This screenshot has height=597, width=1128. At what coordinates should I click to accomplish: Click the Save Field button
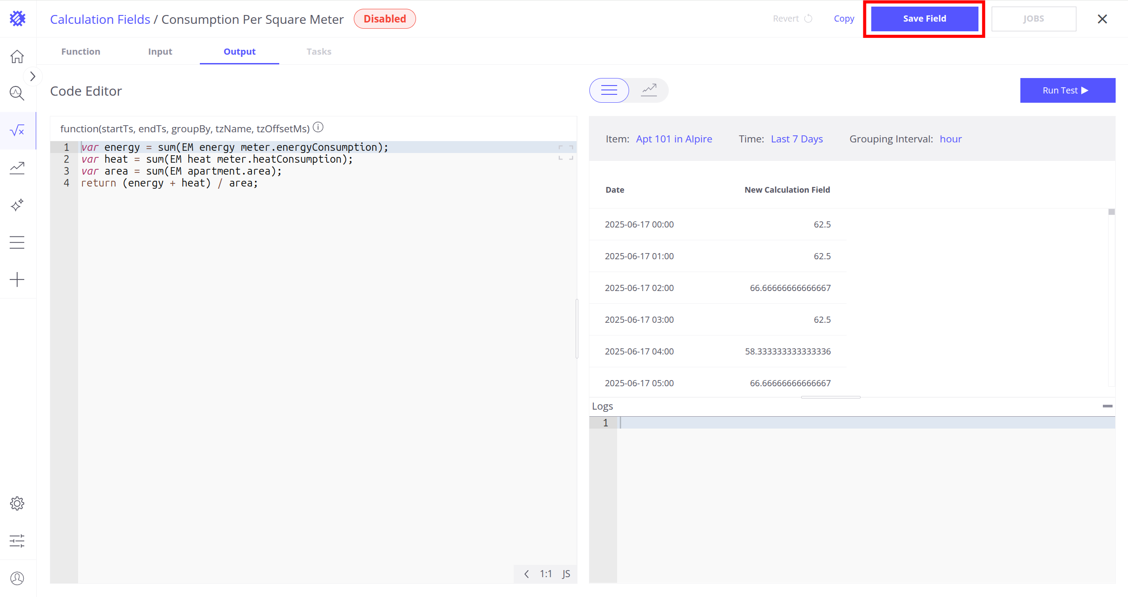pyautogui.click(x=924, y=19)
